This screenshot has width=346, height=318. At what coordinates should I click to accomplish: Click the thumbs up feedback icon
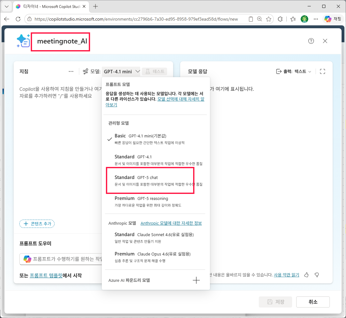coord(306,275)
